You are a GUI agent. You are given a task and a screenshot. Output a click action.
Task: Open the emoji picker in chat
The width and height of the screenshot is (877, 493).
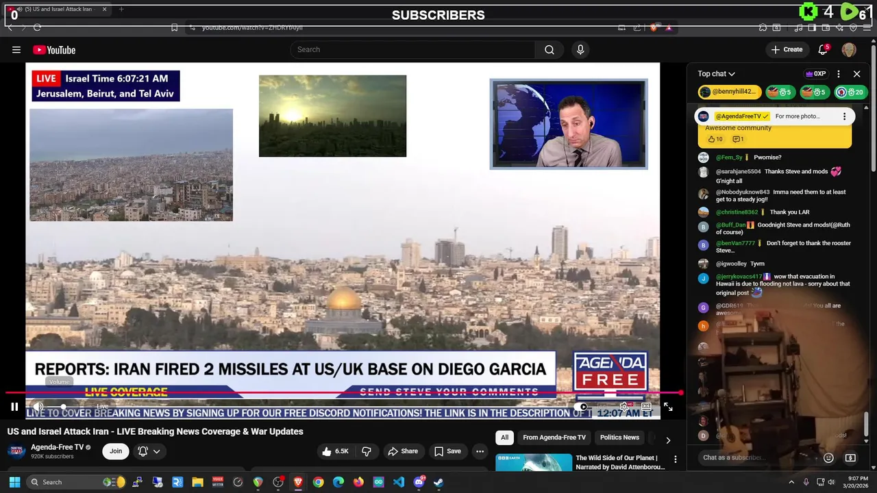point(828,457)
